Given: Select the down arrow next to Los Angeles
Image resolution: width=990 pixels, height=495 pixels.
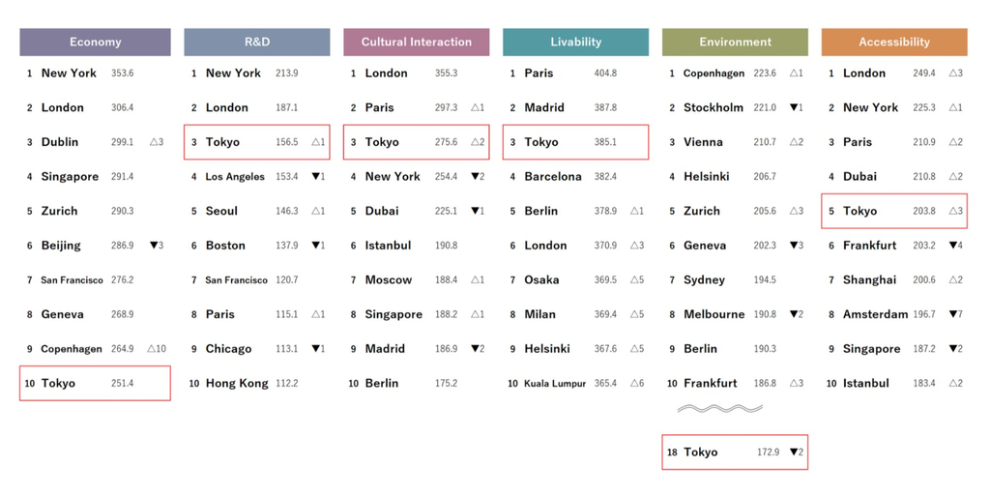Looking at the screenshot, I should [x=314, y=177].
